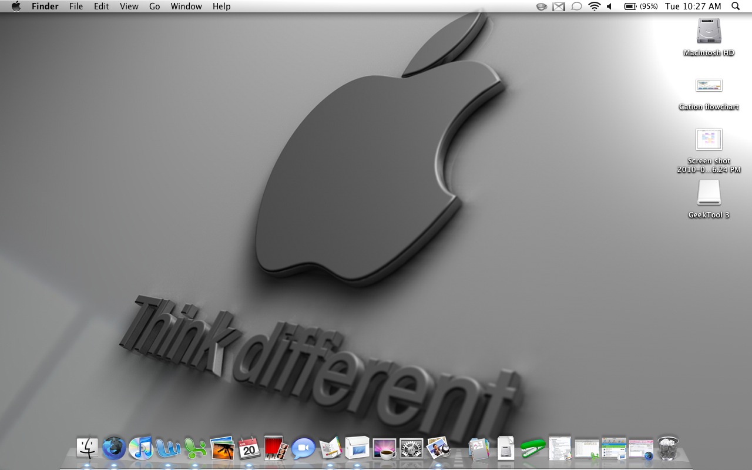Open the Trash in the Dock
This screenshot has height=470, width=752.
(x=668, y=448)
